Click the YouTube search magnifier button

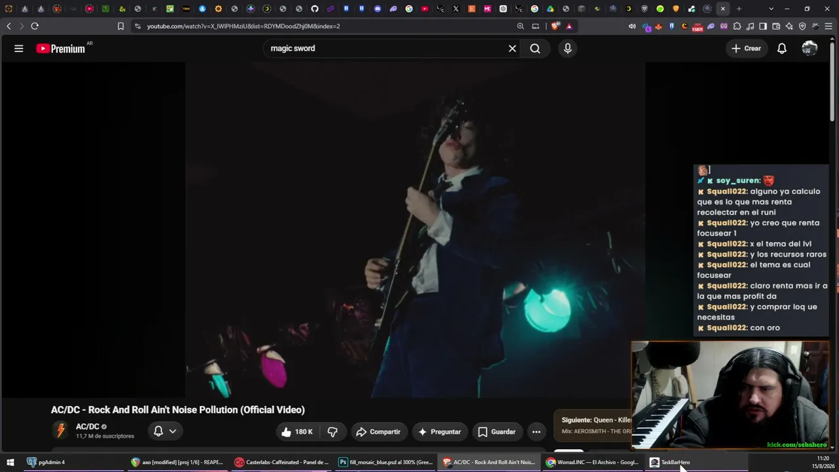point(535,49)
